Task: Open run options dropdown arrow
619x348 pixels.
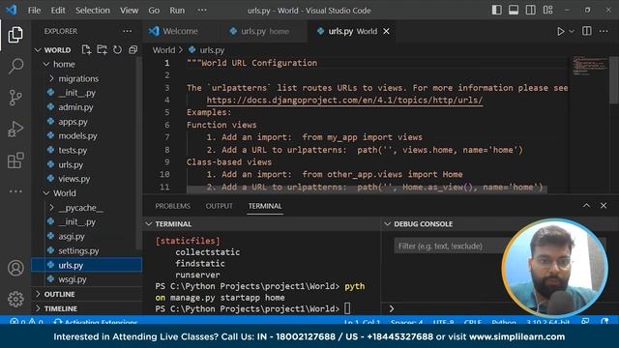Action: click(x=572, y=31)
